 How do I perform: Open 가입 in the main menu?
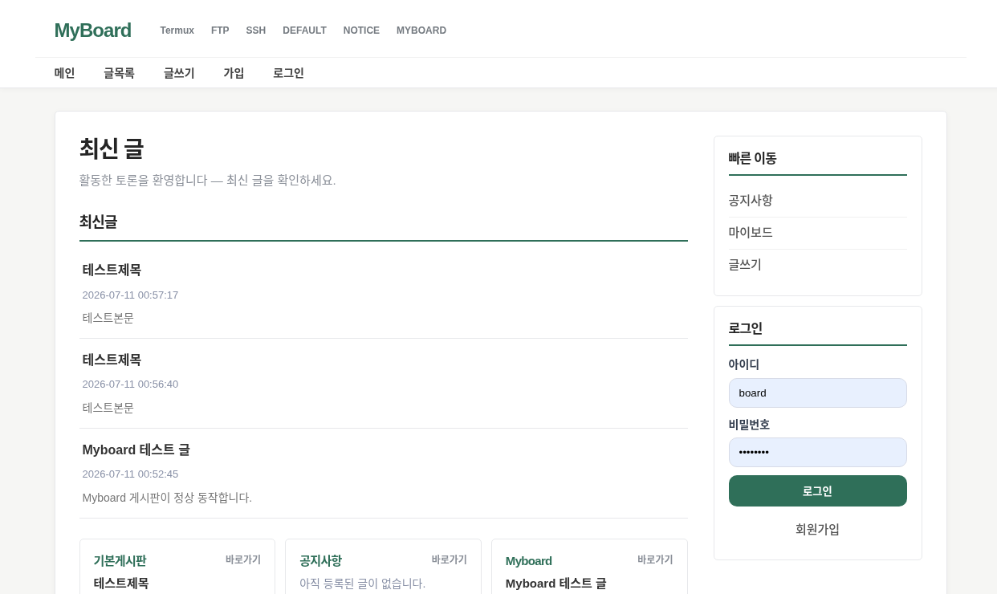[234, 73]
